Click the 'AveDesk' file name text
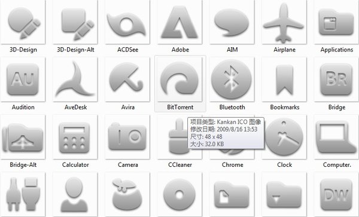Image resolution: width=359 pixels, height=217 pixels. tap(75, 107)
